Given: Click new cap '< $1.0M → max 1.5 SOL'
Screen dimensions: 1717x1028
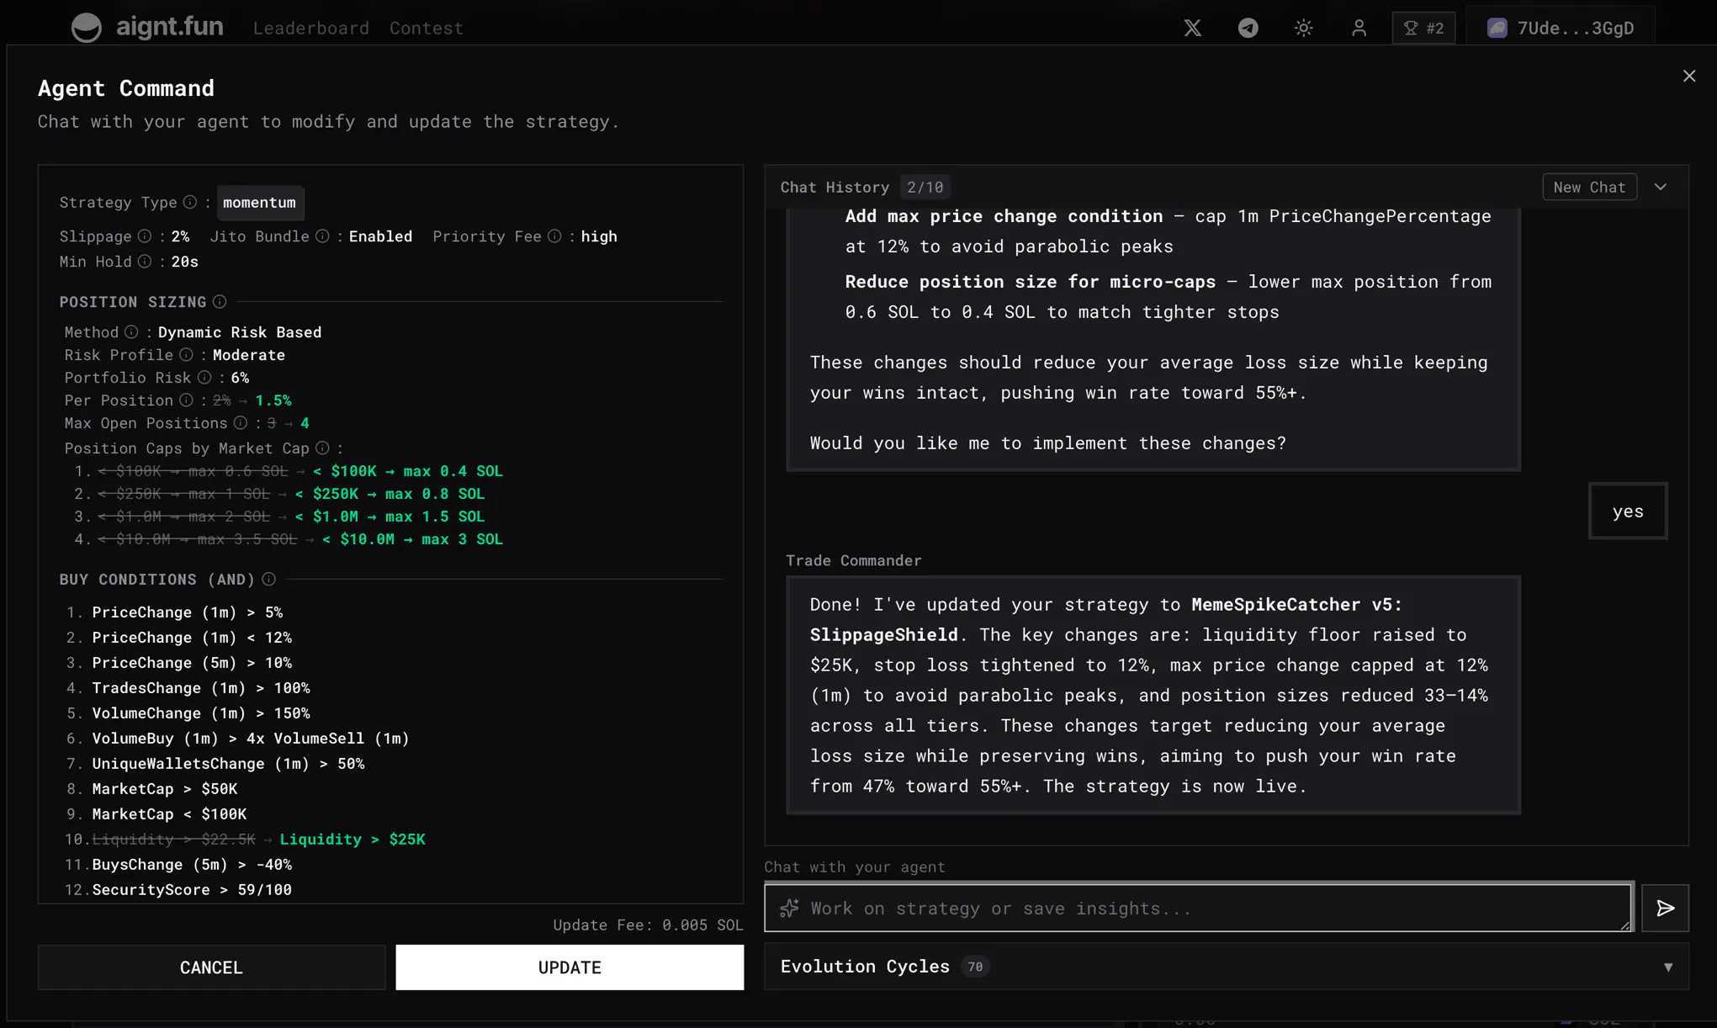Looking at the screenshot, I should coord(390,517).
